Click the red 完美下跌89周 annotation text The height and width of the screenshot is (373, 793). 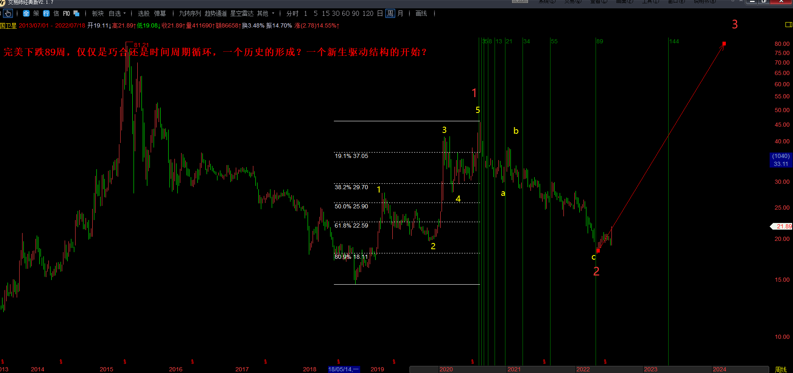[x=215, y=52]
